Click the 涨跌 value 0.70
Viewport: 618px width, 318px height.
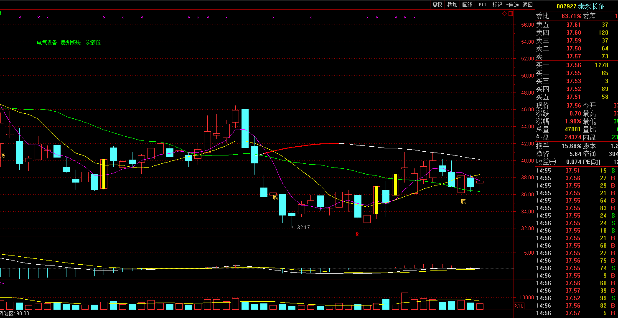click(575, 114)
